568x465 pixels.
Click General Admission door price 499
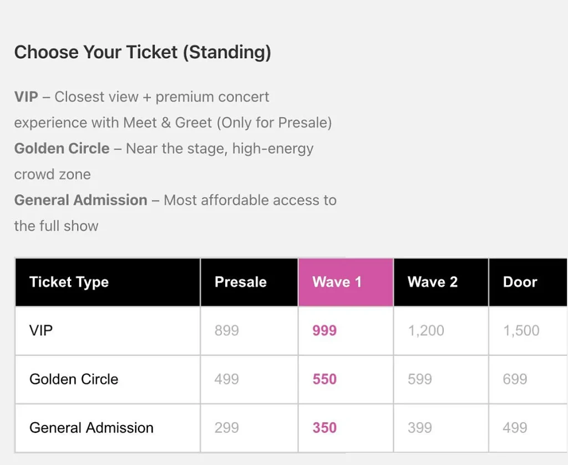click(x=515, y=428)
